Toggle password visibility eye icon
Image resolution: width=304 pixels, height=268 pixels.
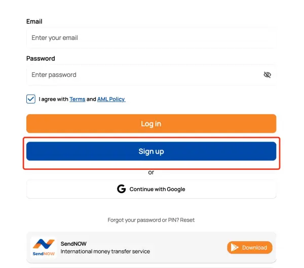[x=268, y=75]
